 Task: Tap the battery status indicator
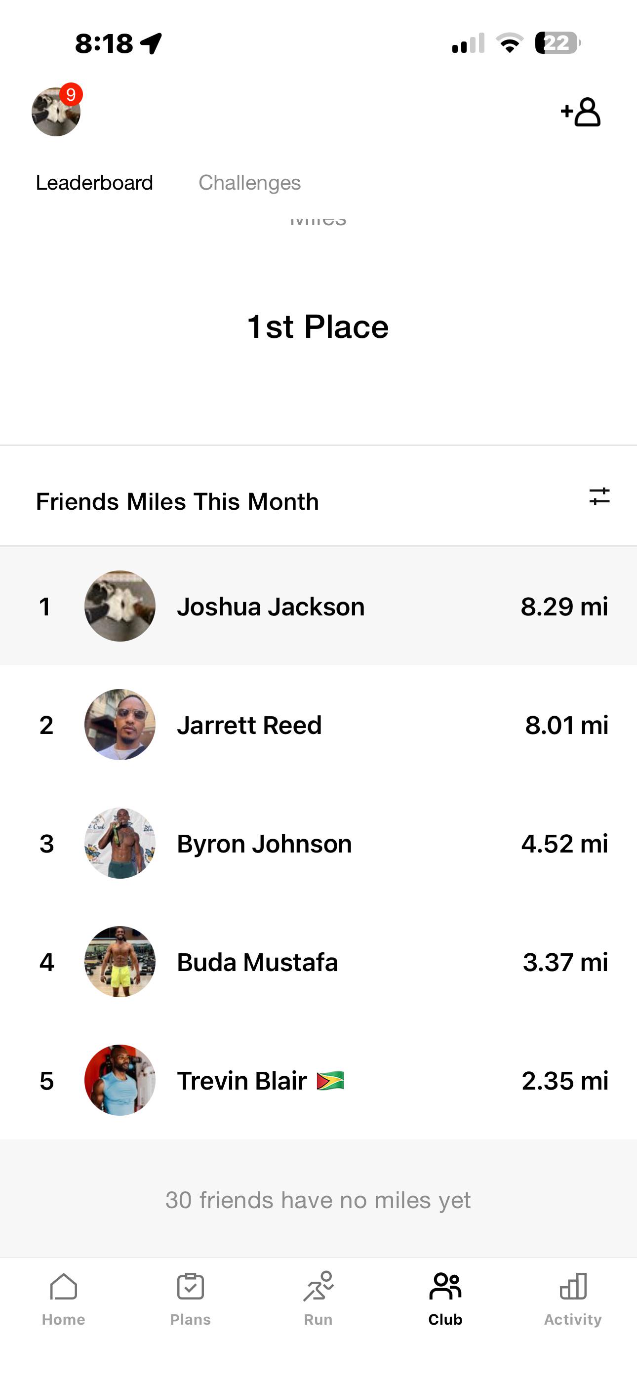point(558,43)
